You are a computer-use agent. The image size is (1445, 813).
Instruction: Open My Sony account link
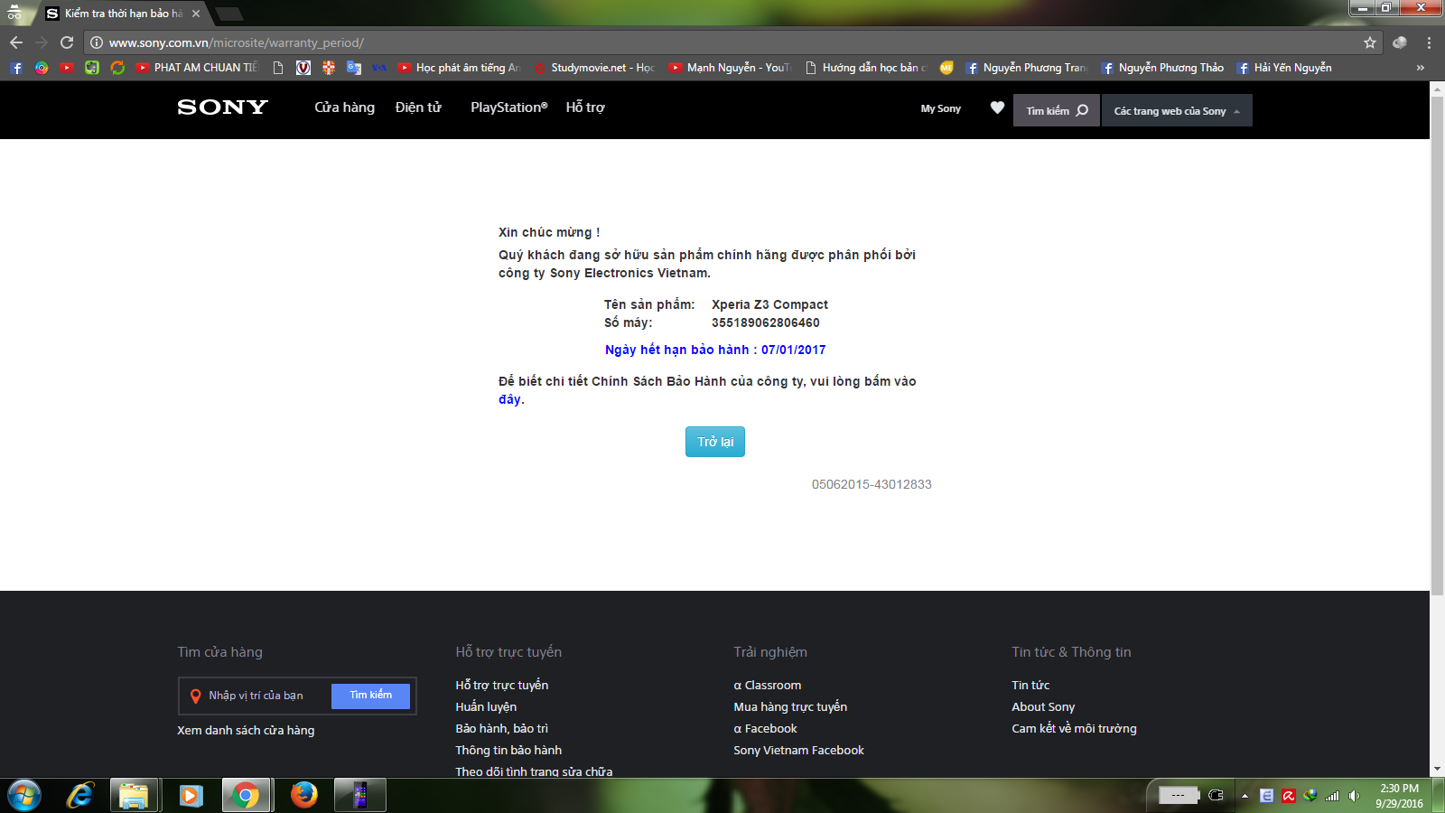pyautogui.click(x=940, y=108)
